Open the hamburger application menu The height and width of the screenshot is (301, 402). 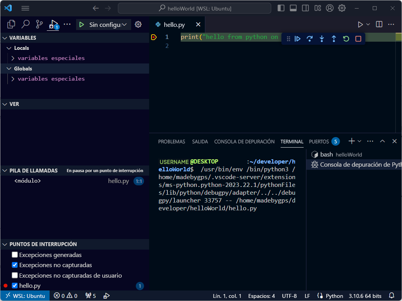click(x=25, y=9)
